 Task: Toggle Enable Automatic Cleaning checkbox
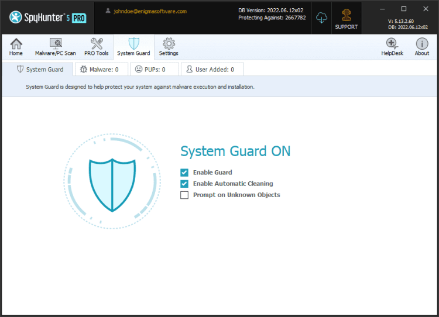tap(184, 184)
